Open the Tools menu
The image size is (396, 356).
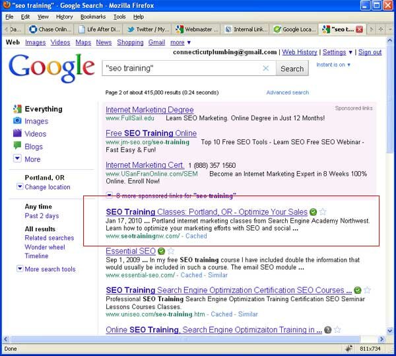119,17
